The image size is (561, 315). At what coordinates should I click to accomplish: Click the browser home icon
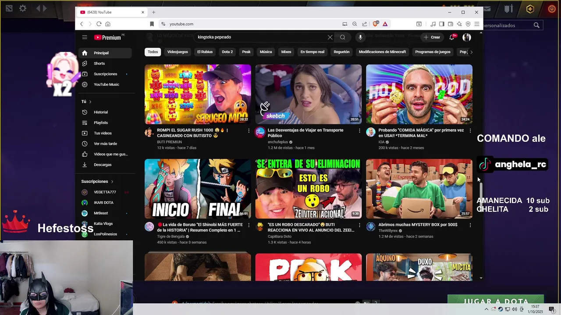(x=108, y=24)
